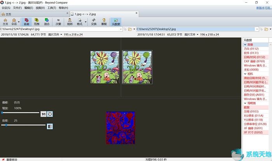Click the gradient icon beside tolerance slider

click(50, 126)
